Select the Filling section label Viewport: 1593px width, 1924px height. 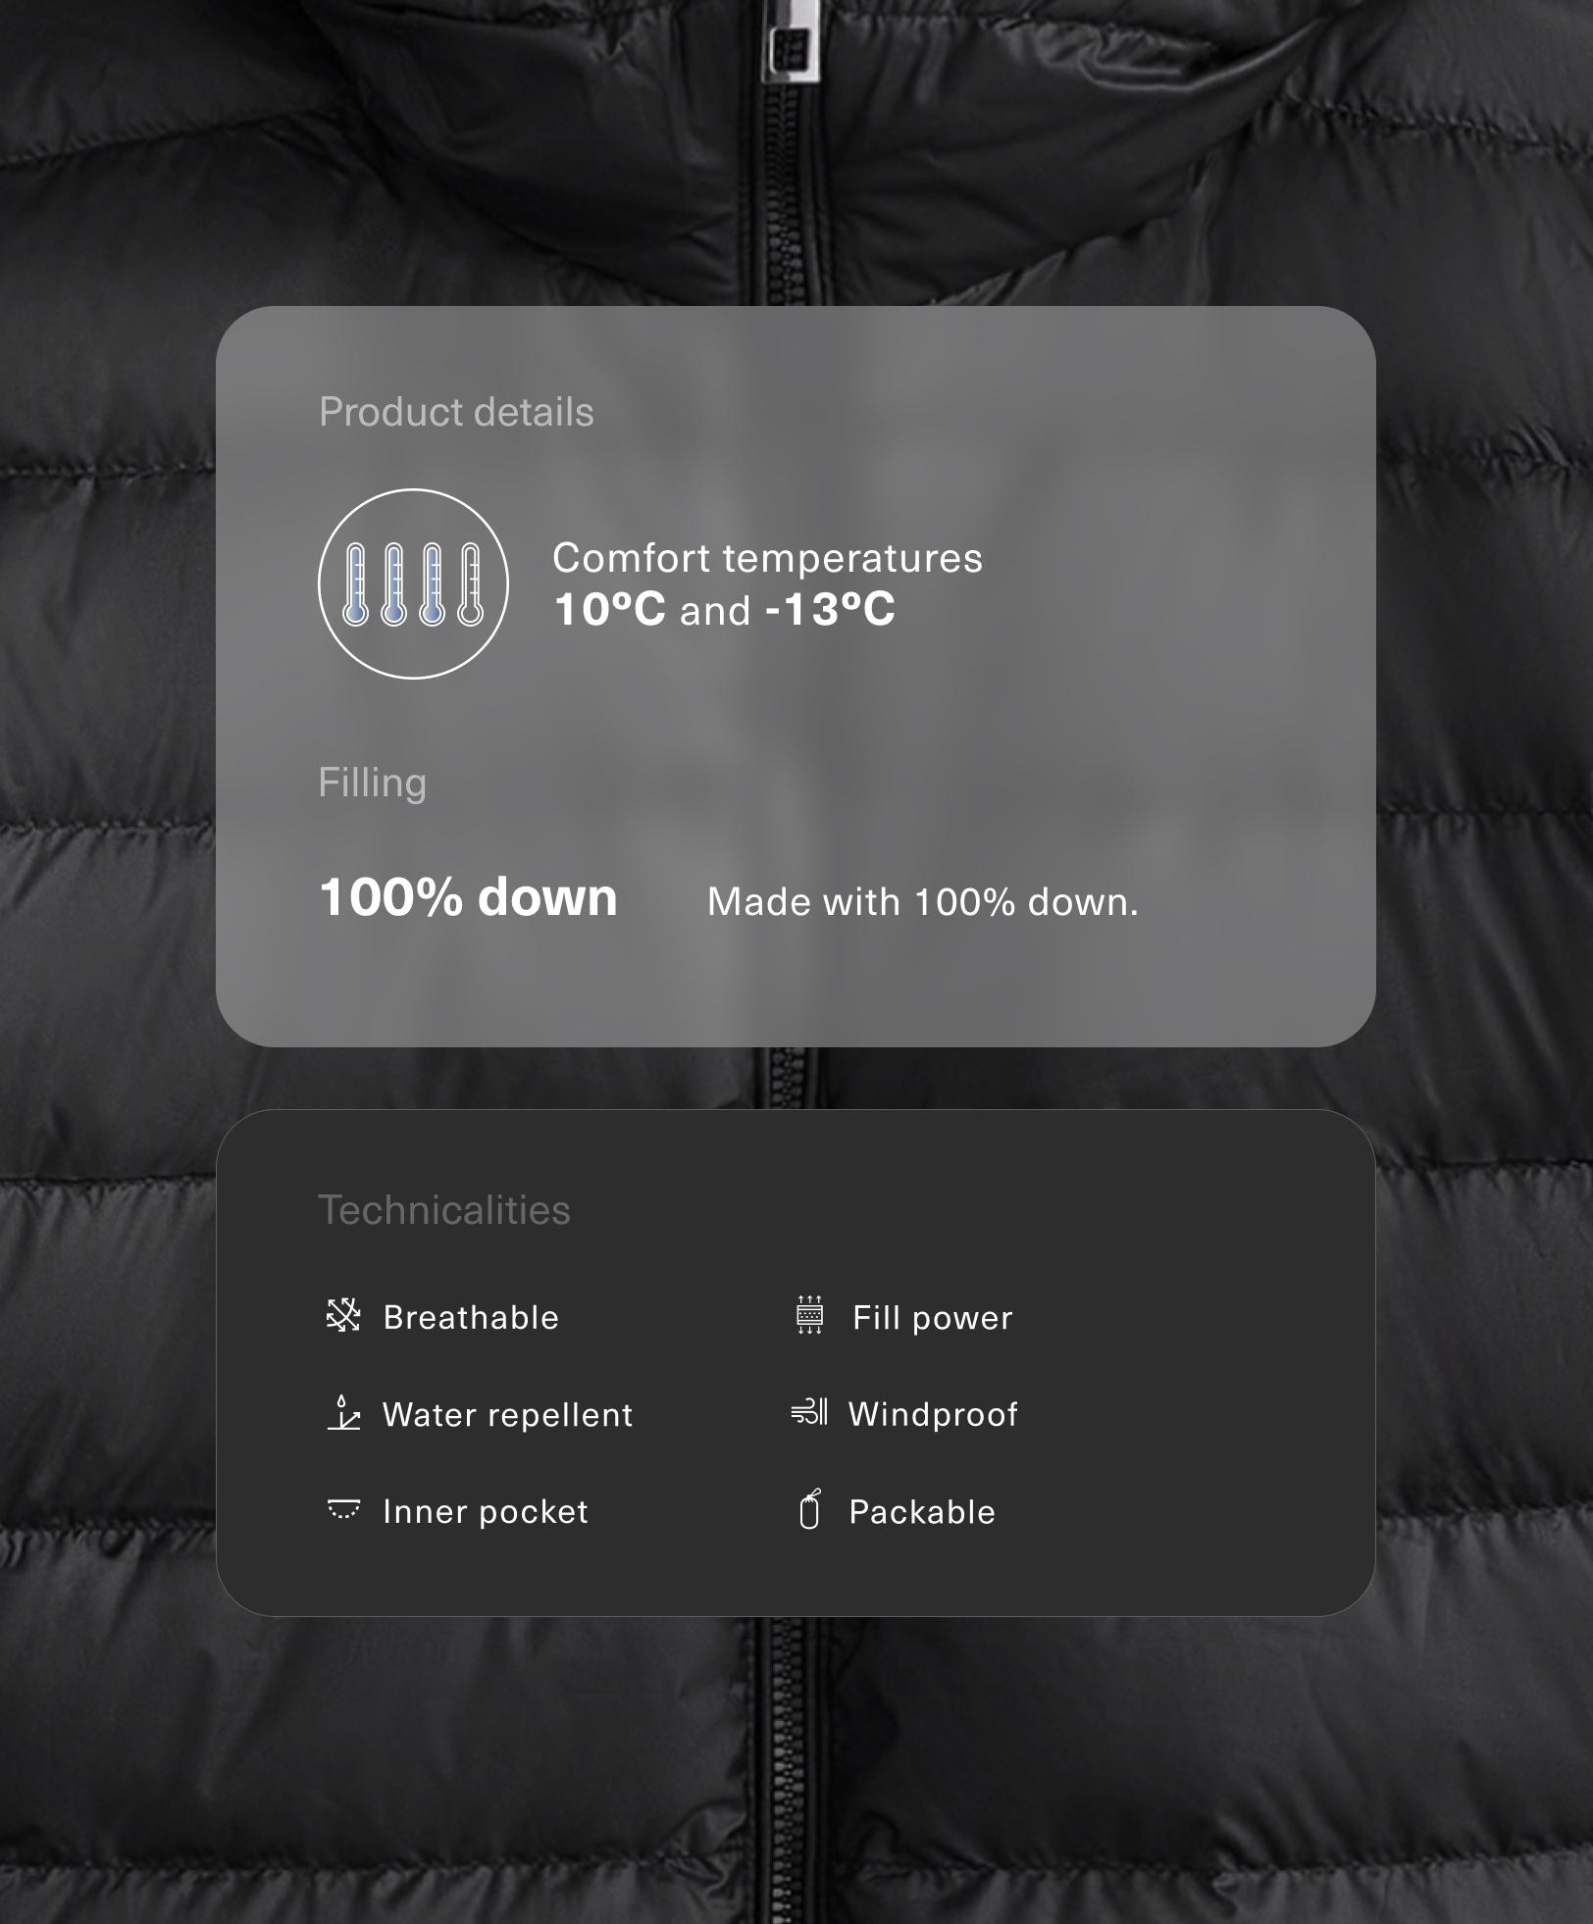coord(373,785)
